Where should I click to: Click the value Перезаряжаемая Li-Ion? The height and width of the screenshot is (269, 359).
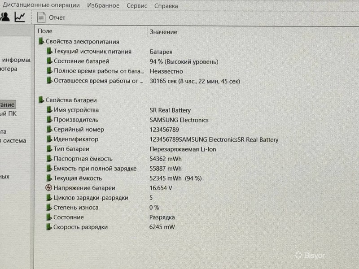pos(183,149)
